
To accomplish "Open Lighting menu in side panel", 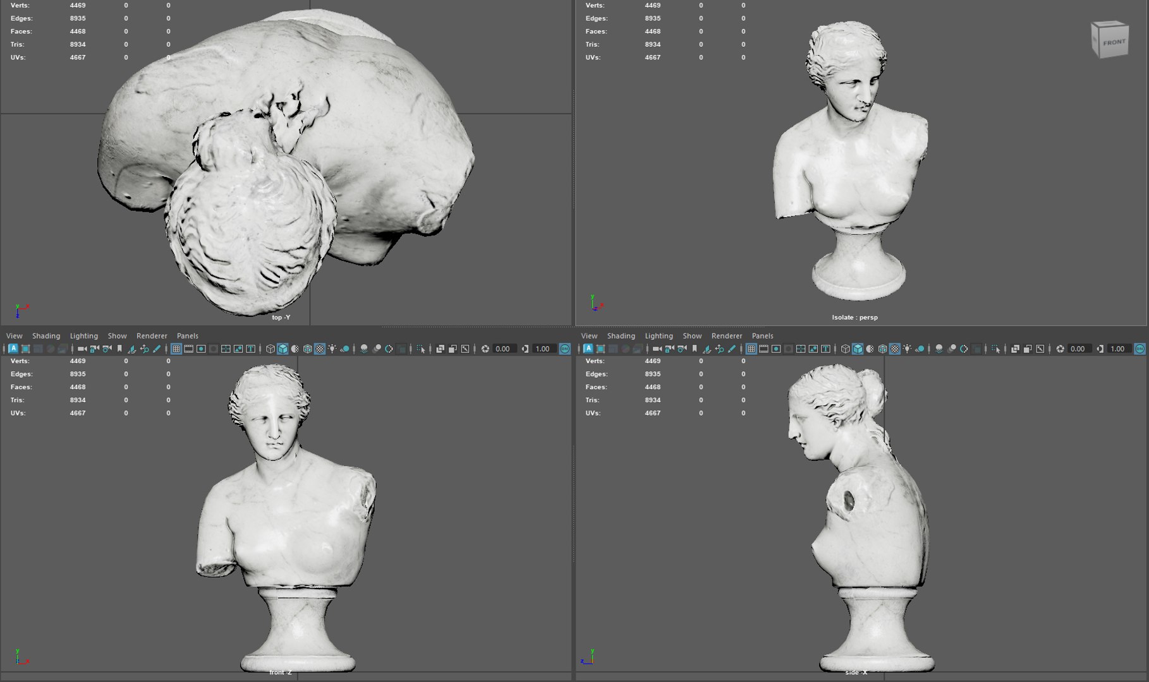I will click(x=659, y=336).
